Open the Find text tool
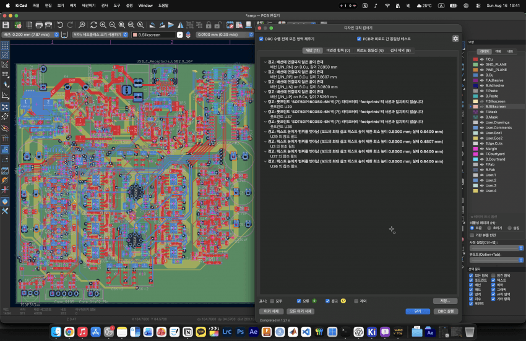526x341 pixels. pos(82,25)
